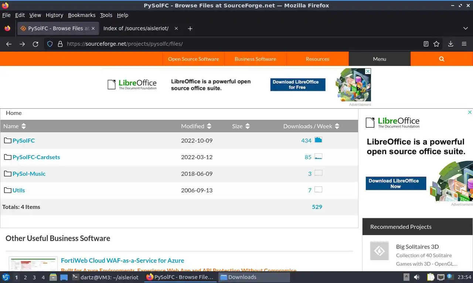Click the folder icon beside PySolFC-Cardsets
This screenshot has width=473, height=283.
8,157
